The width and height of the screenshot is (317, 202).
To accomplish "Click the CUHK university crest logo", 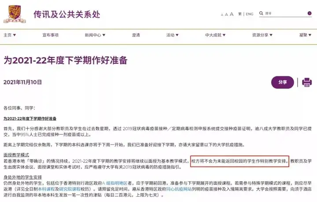I will point(15,14).
